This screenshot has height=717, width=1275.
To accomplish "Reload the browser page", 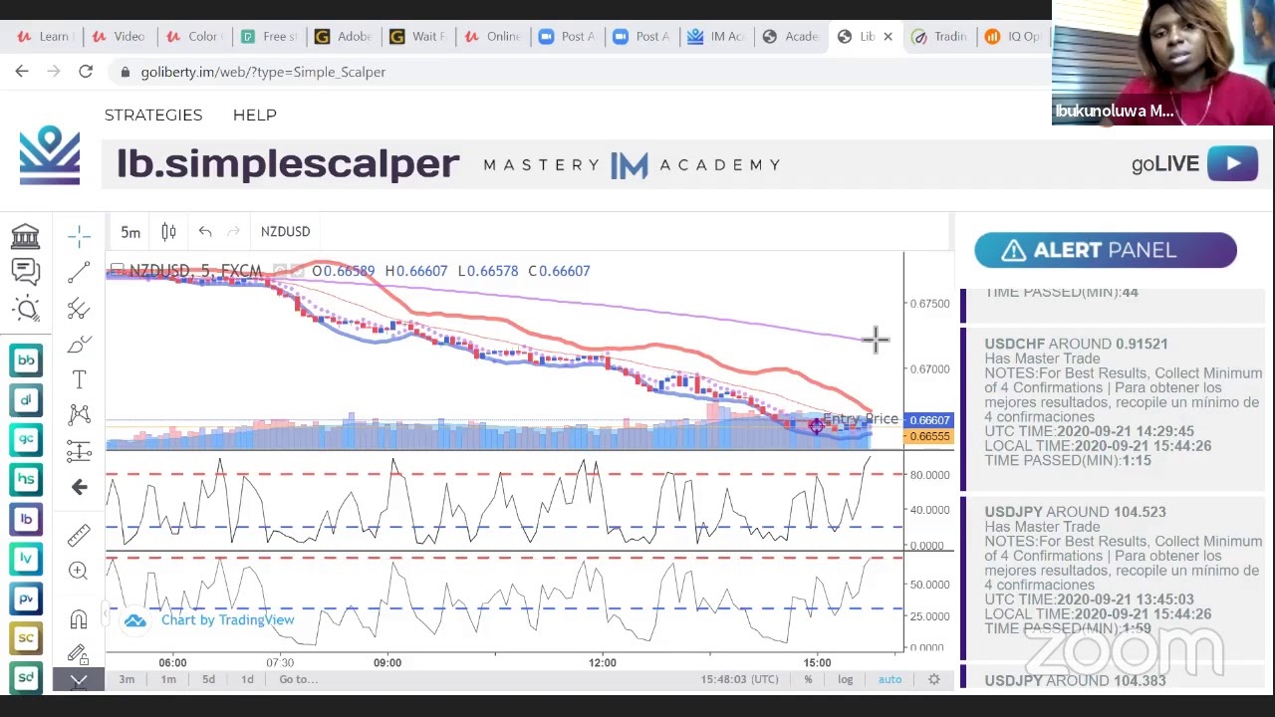I will point(86,72).
